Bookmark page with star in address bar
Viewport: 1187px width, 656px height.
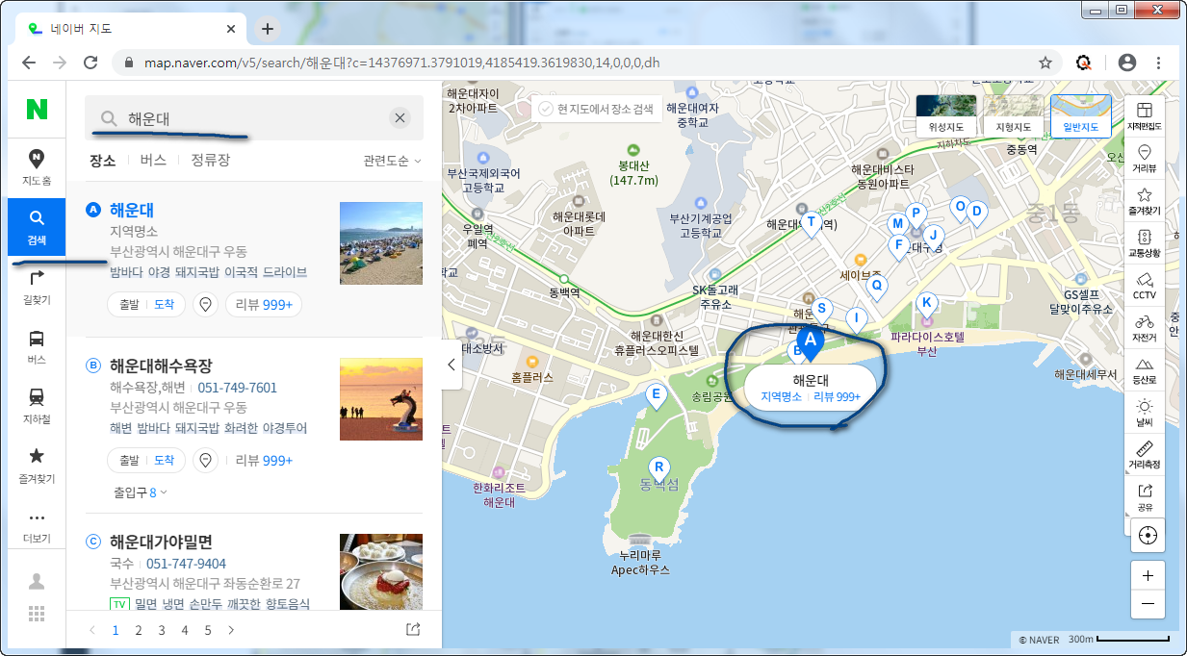(1045, 63)
